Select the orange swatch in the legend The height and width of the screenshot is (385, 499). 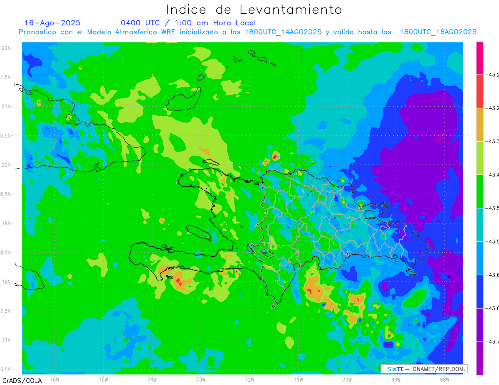pyautogui.click(x=479, y=125)
